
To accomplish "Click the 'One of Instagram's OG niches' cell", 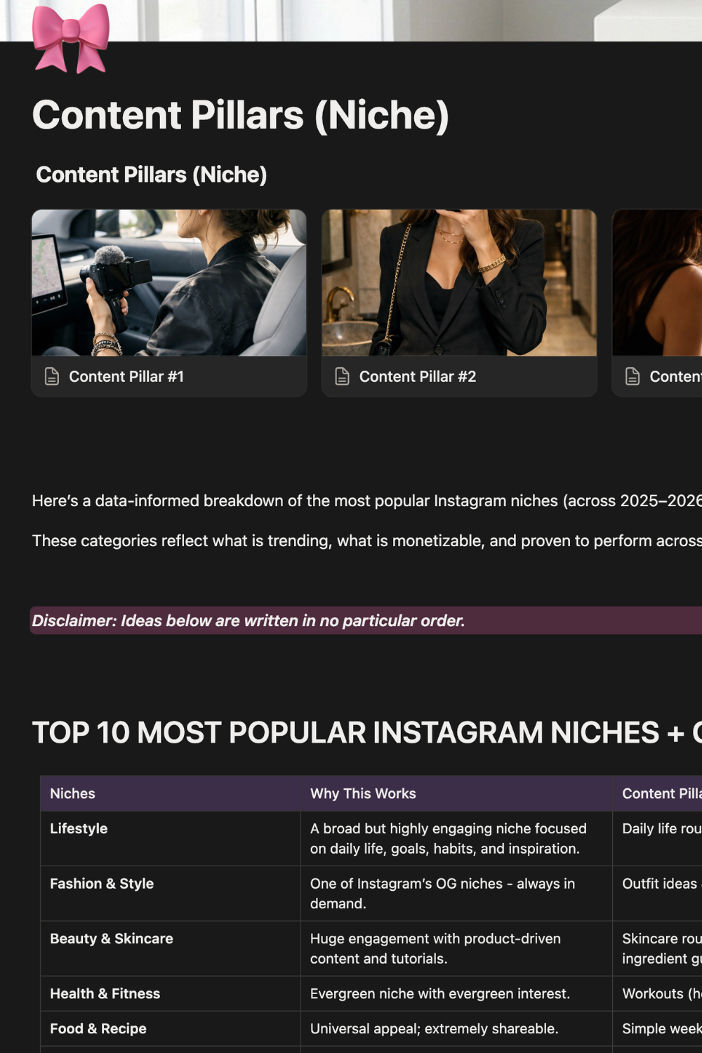I will click(x=456, y=894).
